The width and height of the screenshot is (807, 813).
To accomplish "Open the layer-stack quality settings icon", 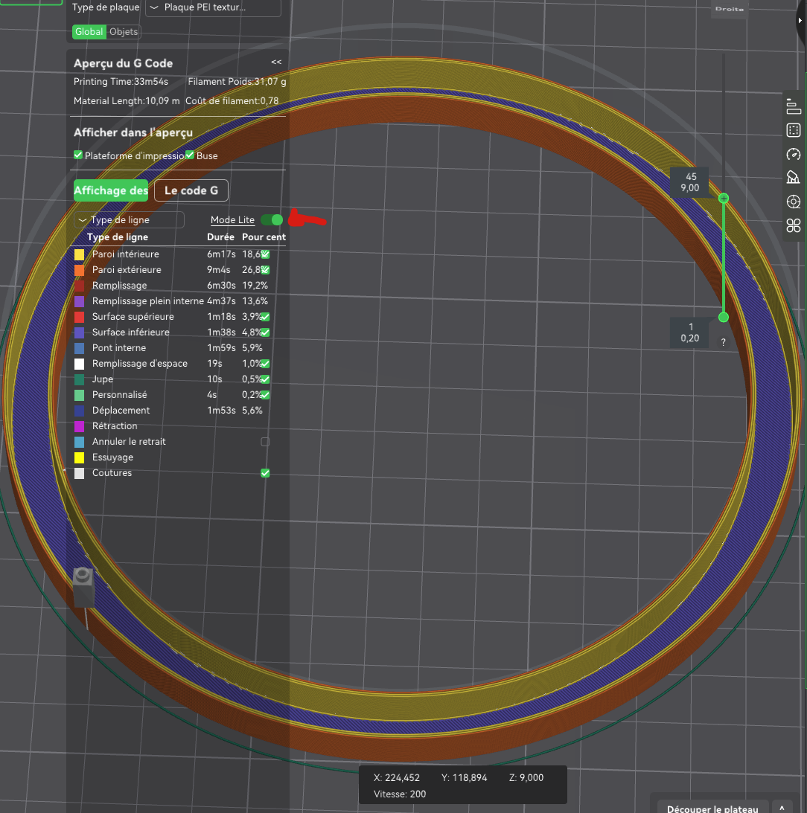I will (x=793, y=106).
